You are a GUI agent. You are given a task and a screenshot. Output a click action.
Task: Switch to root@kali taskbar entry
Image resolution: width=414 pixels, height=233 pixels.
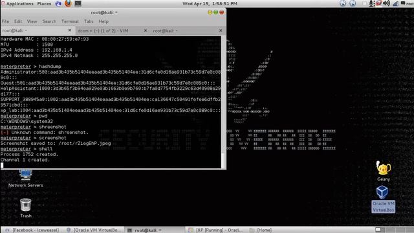[155, 230]
